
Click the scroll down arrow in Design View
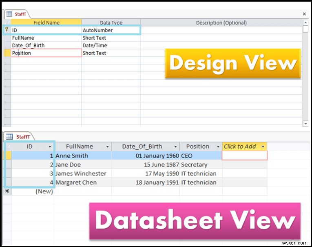pos(305,123)
